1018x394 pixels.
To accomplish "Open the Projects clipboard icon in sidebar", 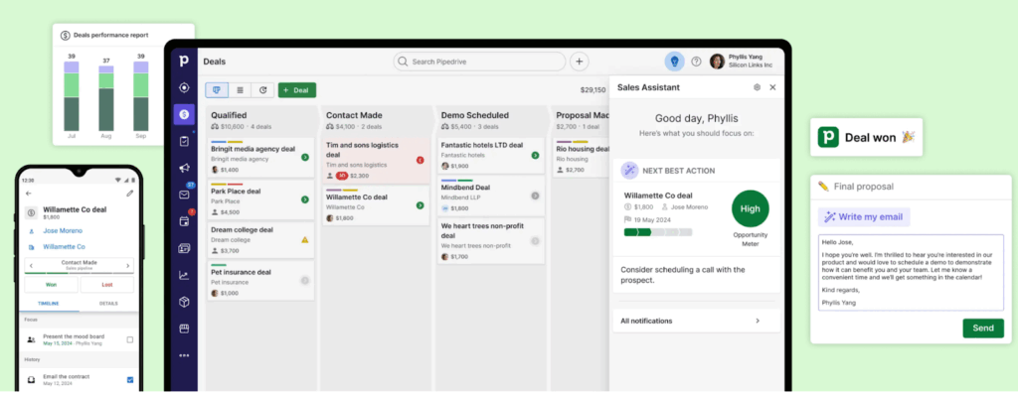I will [x=184, y=141].
